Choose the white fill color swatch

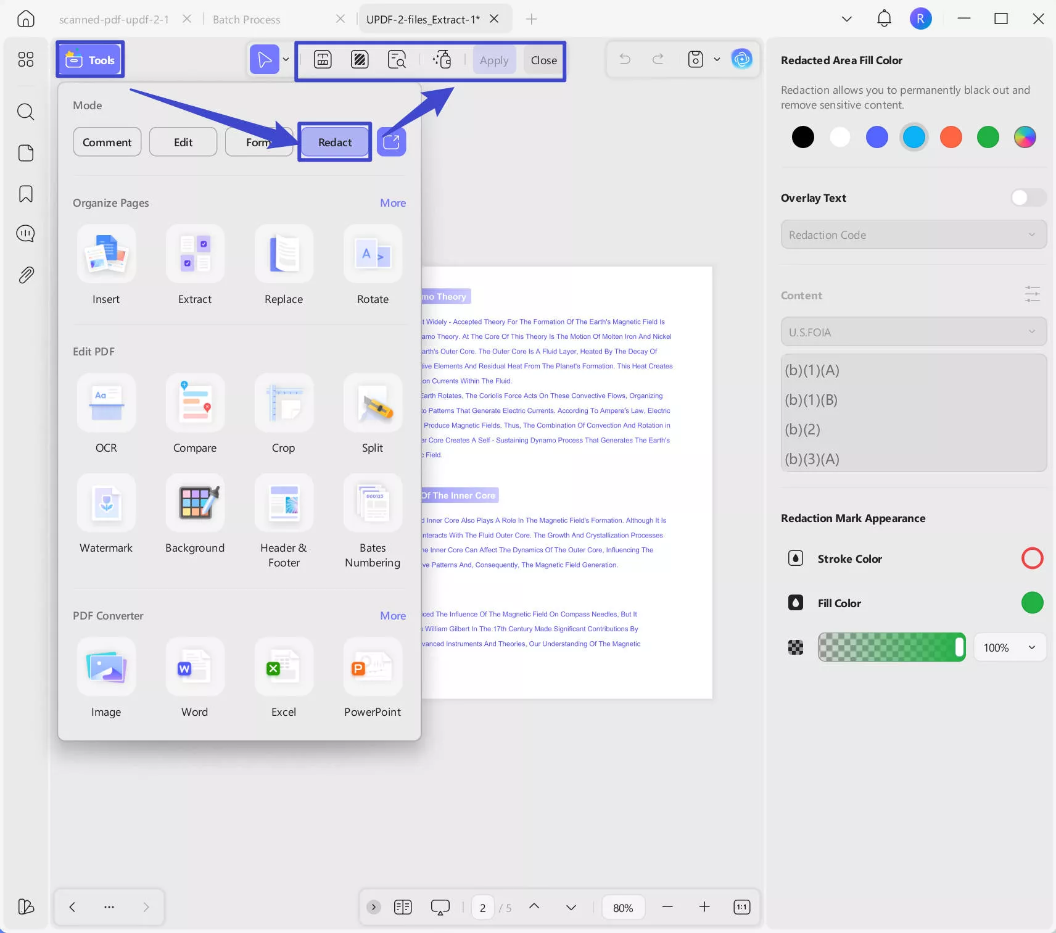pyautogui.click(x=839, y=137)
